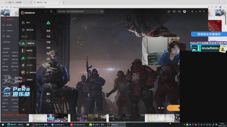Click 排行榜 in Douyu left sidebar
The width and height of the screenshot is (227, 127).
pos(7,25)
